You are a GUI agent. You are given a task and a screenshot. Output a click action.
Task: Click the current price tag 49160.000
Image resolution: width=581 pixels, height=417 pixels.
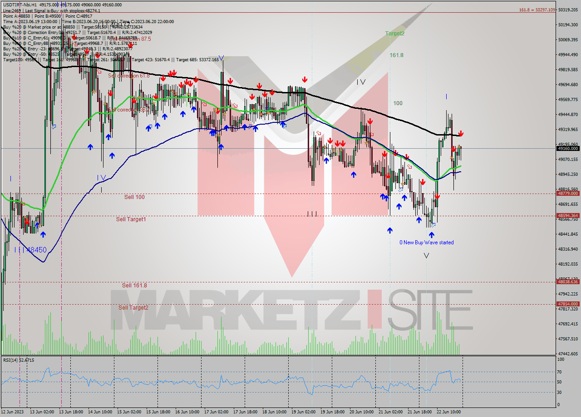[x=568, y=148]
